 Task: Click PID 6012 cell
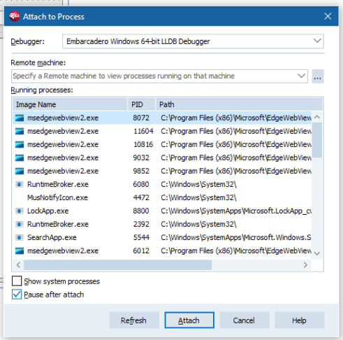pos(141,251)
